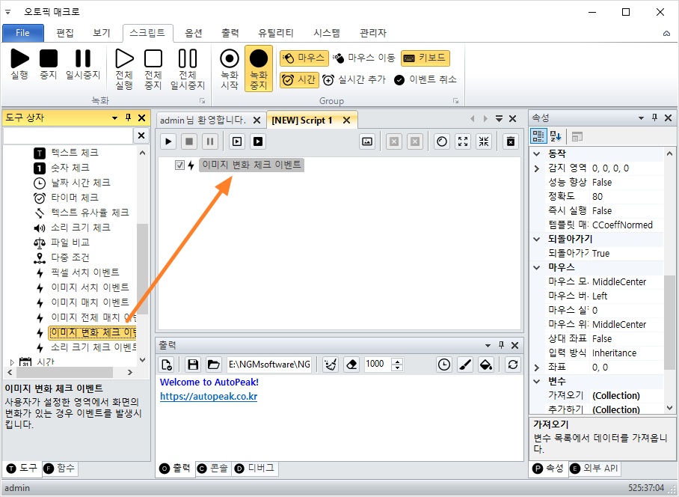Pin the 도구 상자 panel
Viewport: 679px width, 497px height.
(128, 118)
